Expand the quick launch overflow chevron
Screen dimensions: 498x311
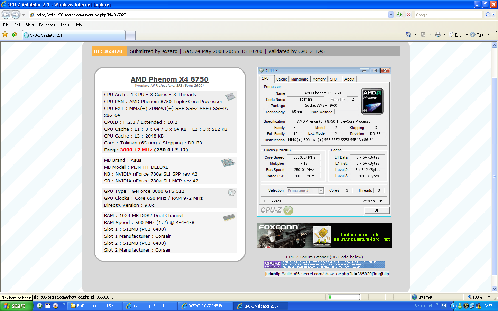tap(64, 304)
